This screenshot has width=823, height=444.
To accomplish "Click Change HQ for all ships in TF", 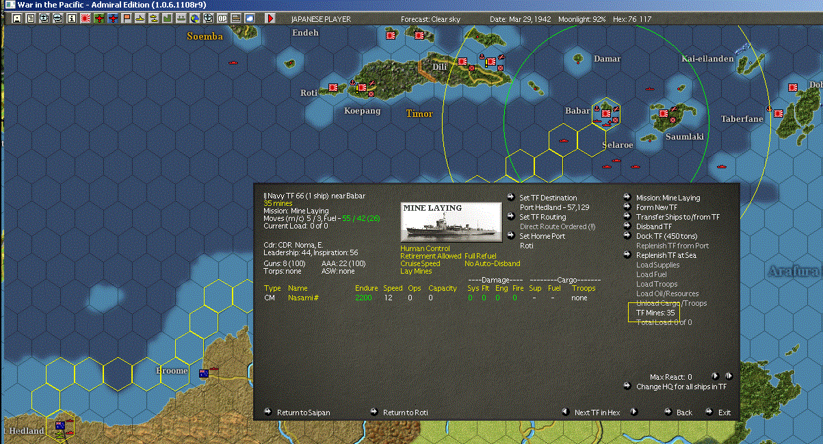I will [x=681, y=387].
